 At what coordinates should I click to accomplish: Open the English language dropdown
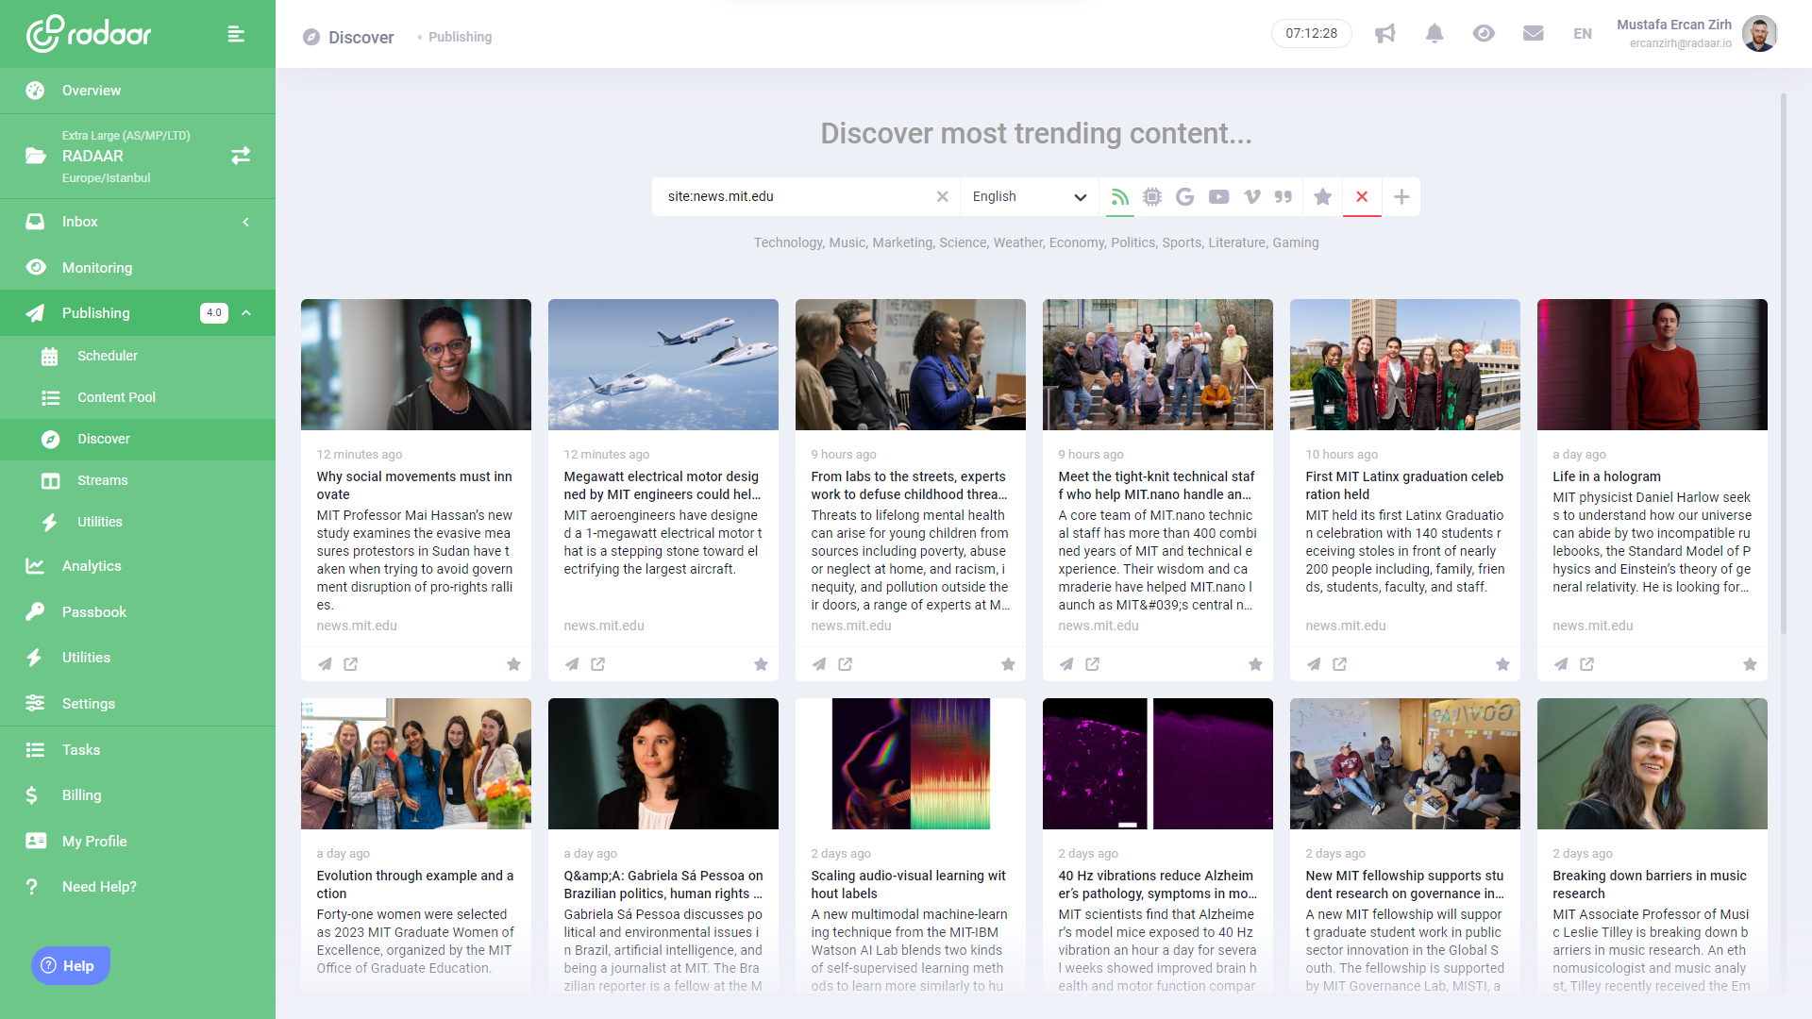(1029, 196)
